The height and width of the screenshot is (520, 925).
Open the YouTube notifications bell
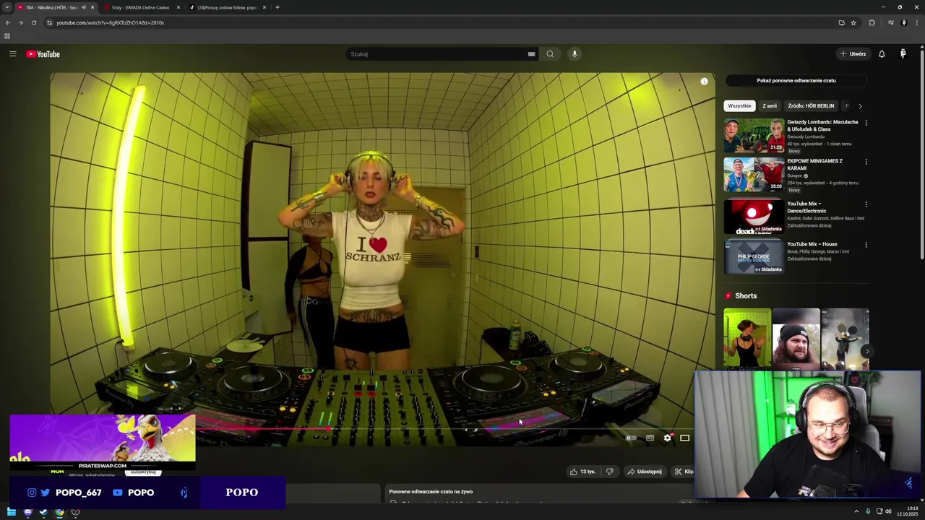[x=882, y=54]
